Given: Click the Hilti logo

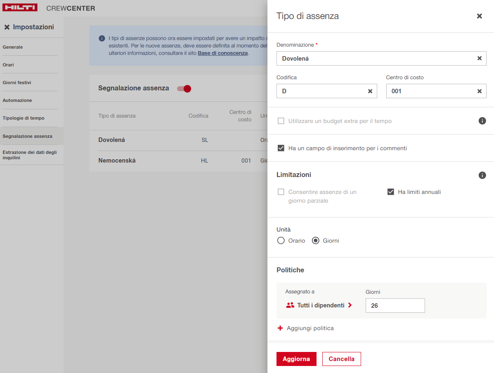Looking at the screenshot, I should coord(20,8).
